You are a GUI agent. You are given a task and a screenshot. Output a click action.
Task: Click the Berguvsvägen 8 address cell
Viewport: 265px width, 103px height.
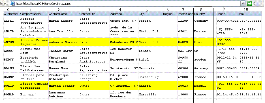tap(124, 59)
